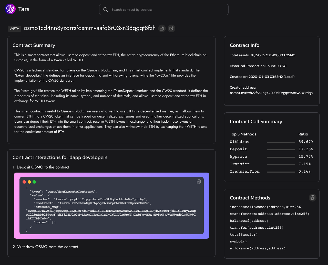
Task: Click the "contract" line in the code block
Action: (x=93, y=203)
